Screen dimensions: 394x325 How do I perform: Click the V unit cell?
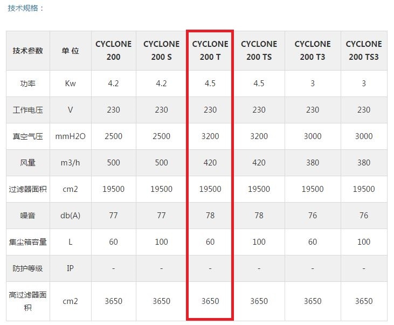(71, 110)
